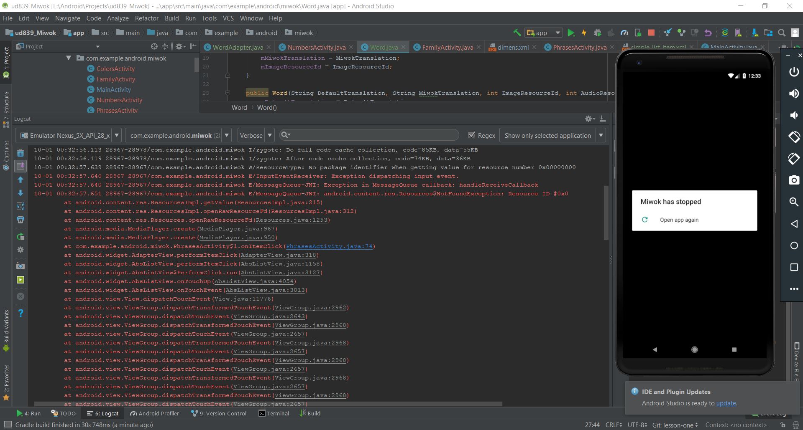Click the Logcat search filter field
This screenshot has height=430, width=803.
(368, 135)
